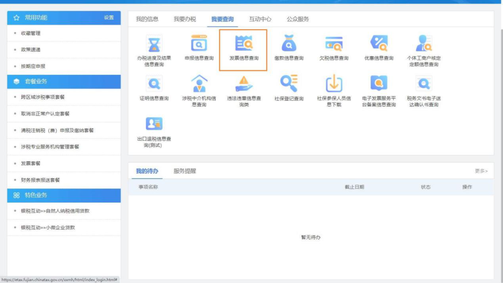Open 申报信息查询 icon
Viewport: 503px width, 283px height.
coord(199,43)
